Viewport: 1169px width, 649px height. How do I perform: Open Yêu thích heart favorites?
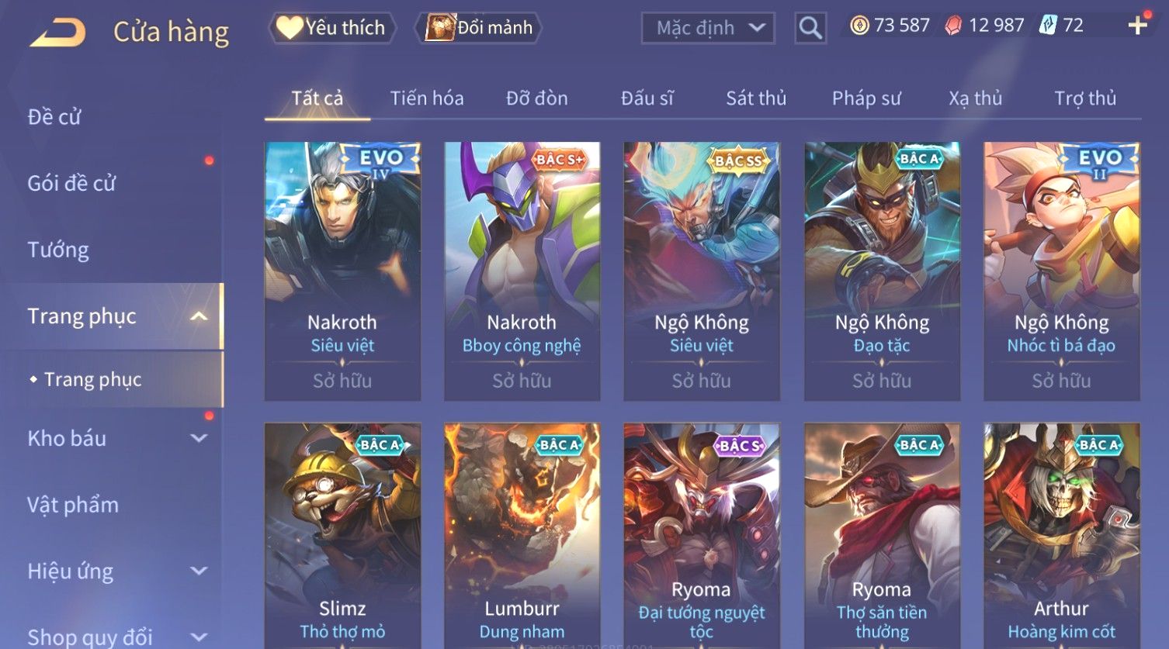[331, 28]
